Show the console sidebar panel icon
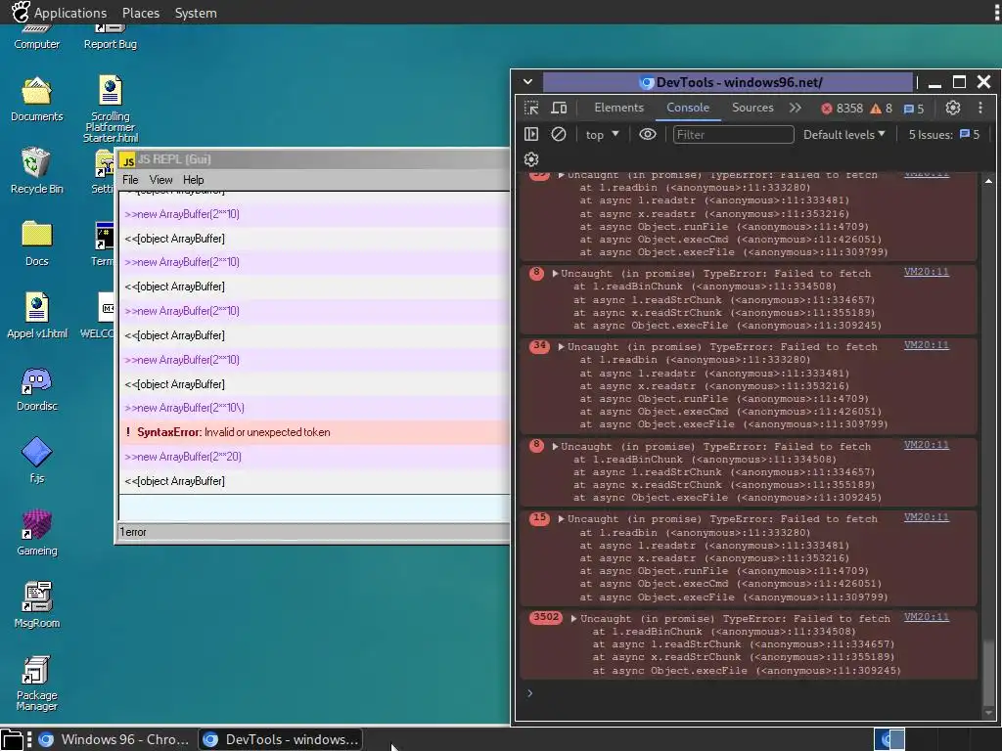 (x=531, y=134)
